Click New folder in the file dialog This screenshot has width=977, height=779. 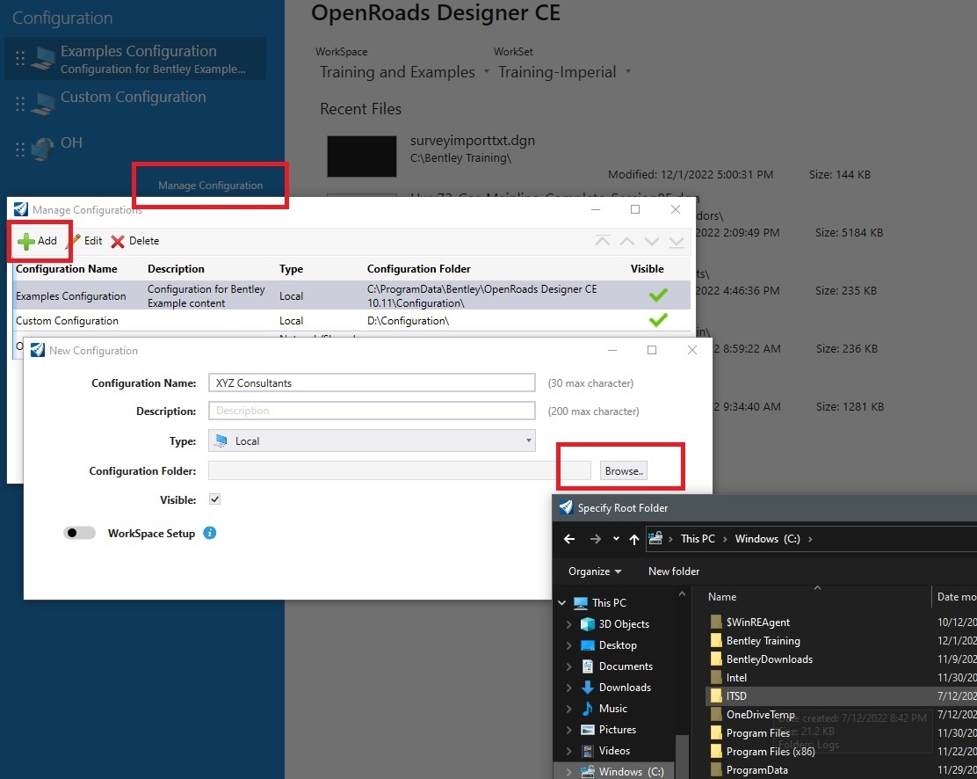tap(674, 572)
